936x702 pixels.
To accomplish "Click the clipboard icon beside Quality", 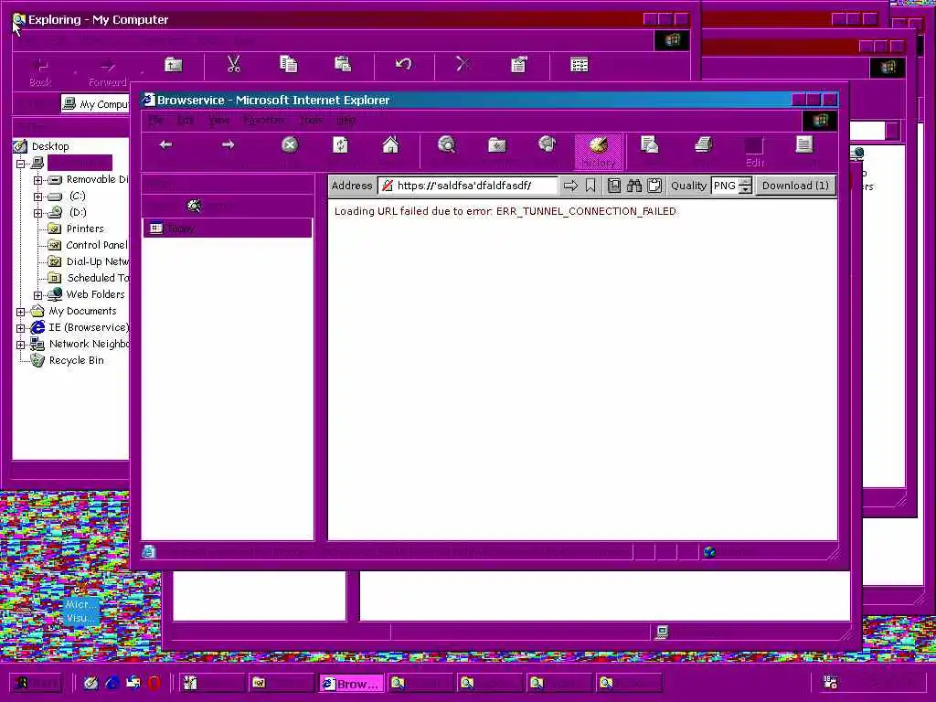I will [x=654, y=186].
